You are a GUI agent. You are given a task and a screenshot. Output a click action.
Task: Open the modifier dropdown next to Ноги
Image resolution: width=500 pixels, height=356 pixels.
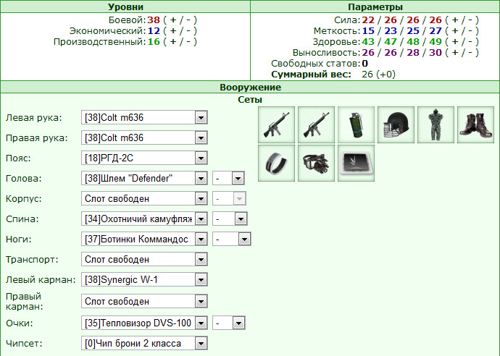[x=232, y=239]
